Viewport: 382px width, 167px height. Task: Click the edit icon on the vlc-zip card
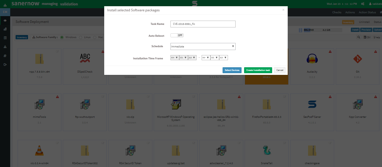tap(148, 97)
